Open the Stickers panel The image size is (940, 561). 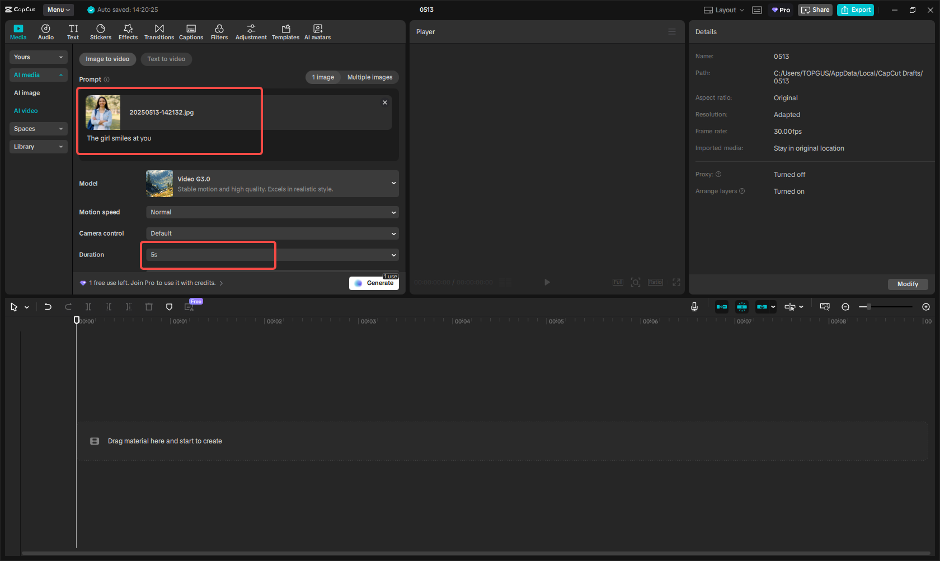pyautogui.click(x=101, y=31)
